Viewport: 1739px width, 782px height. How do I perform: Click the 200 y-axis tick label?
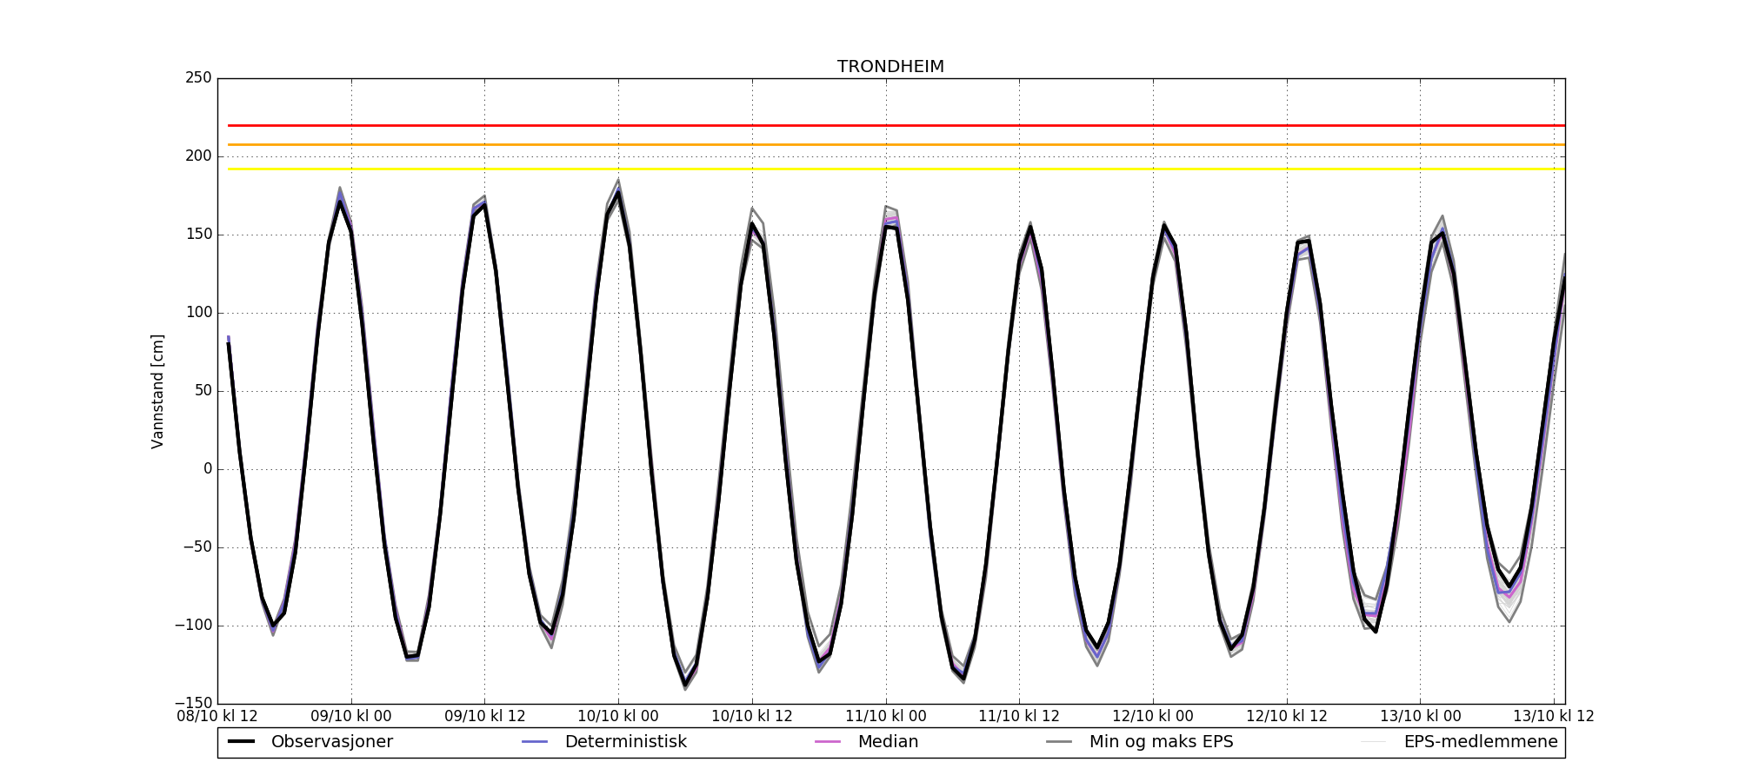click(x=198, y=156)
